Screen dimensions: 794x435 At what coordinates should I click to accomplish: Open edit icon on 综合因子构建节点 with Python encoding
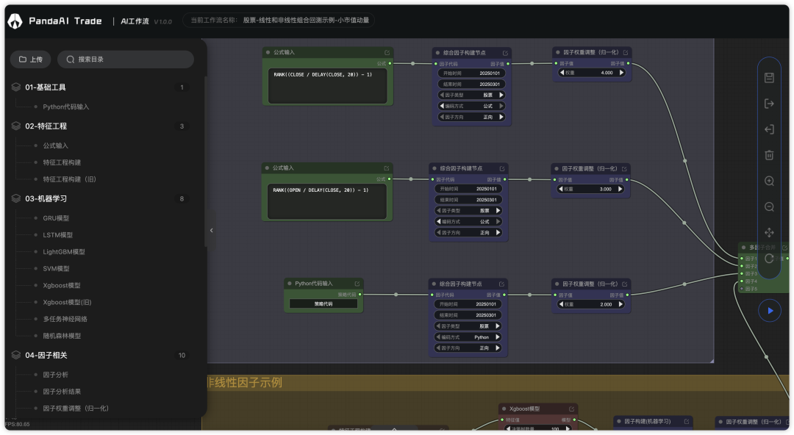(x=501, y=284)
